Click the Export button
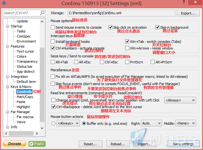 [188, 13]
